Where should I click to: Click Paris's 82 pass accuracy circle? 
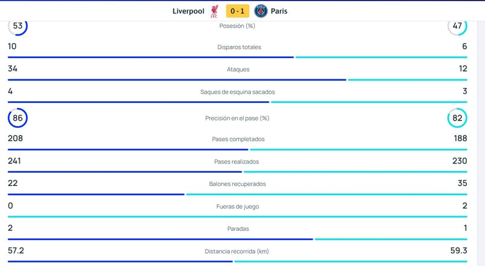pyautogui.click(x=457, y=118)
